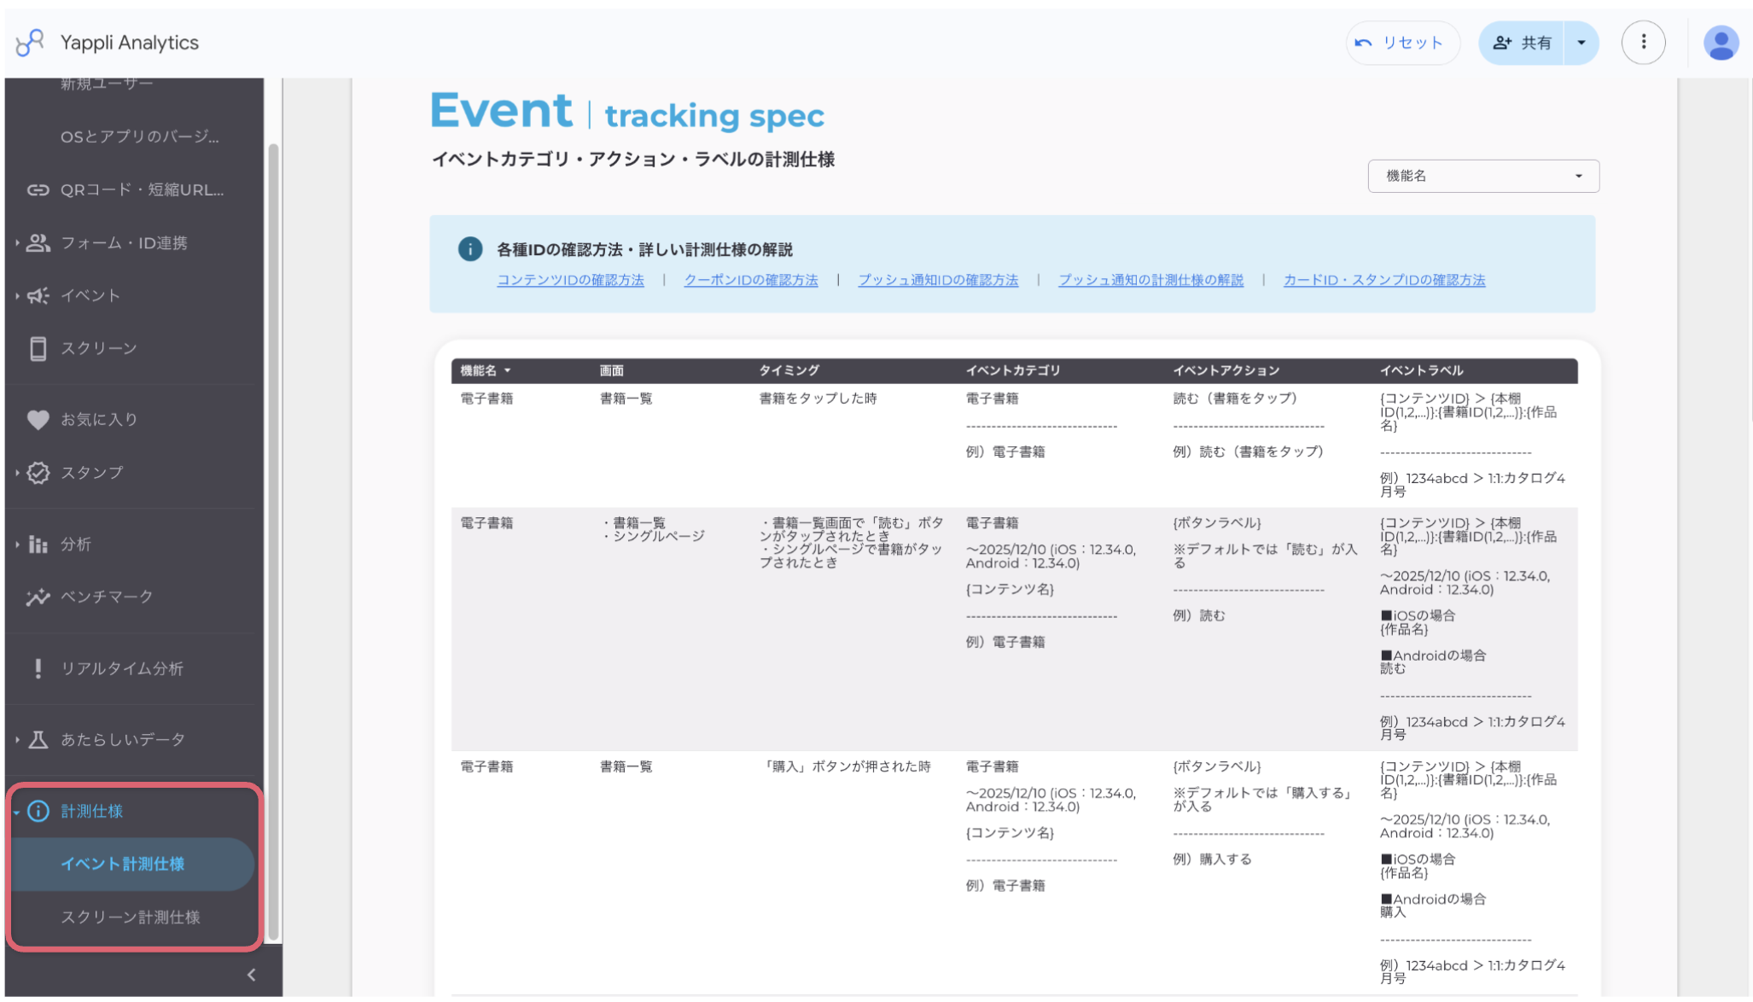Expand the スタンプ sidebar section arrow
The width and height of the screenshot is (1753, 1002).
pyautogui.click(x=16, y=473)
